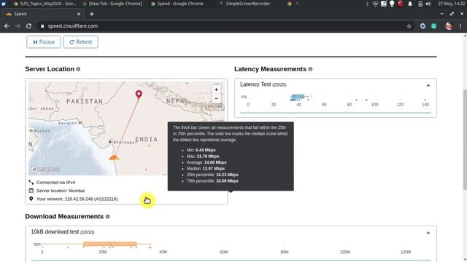Switch to Speed - Google Chrome taskbar entry
Image resolution: width=467 pixels, height=262 pixels.
tap(177, 4)
